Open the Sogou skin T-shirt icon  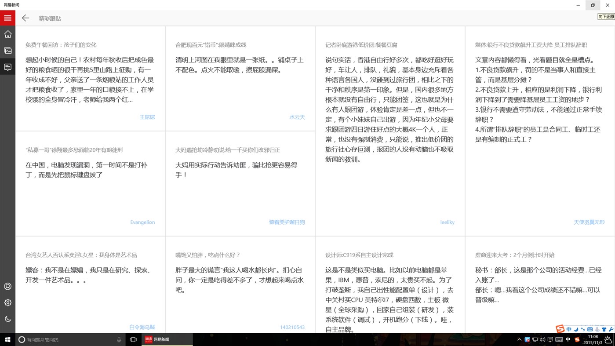click(604, 329)
